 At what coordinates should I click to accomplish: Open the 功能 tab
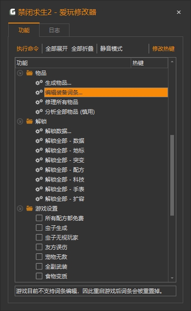pos(24,30)
